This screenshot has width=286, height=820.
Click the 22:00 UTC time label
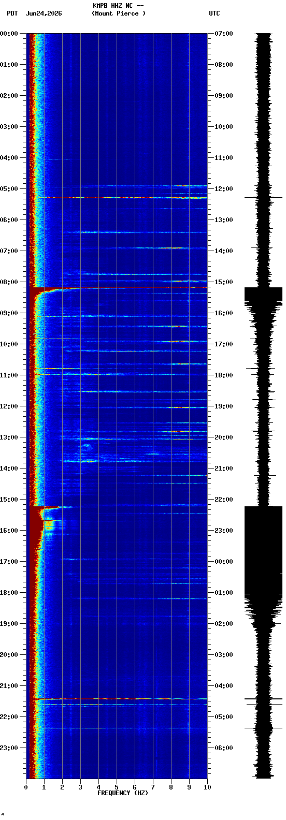coord(224,500)
